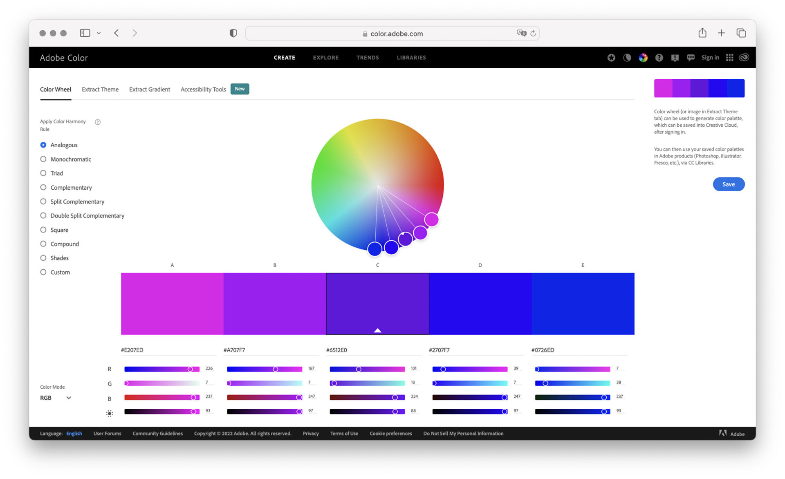Click the harmony rule help icon
Viewport: 785px width, 479px height.
98,122
